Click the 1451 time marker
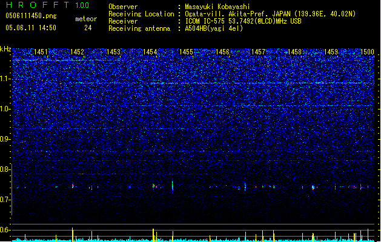The width and height of the screenshot is (381, 242). click(41, 52)
